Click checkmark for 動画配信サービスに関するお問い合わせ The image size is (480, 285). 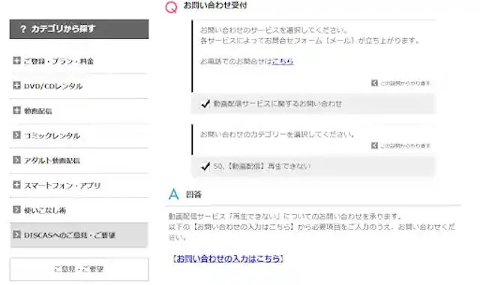pyautogui.click(x=205, y=104)
